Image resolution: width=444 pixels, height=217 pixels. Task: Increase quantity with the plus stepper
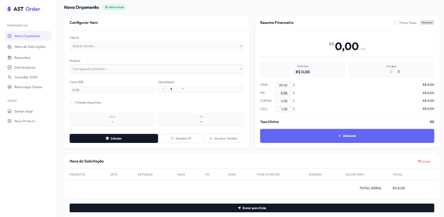click(183, 89)
